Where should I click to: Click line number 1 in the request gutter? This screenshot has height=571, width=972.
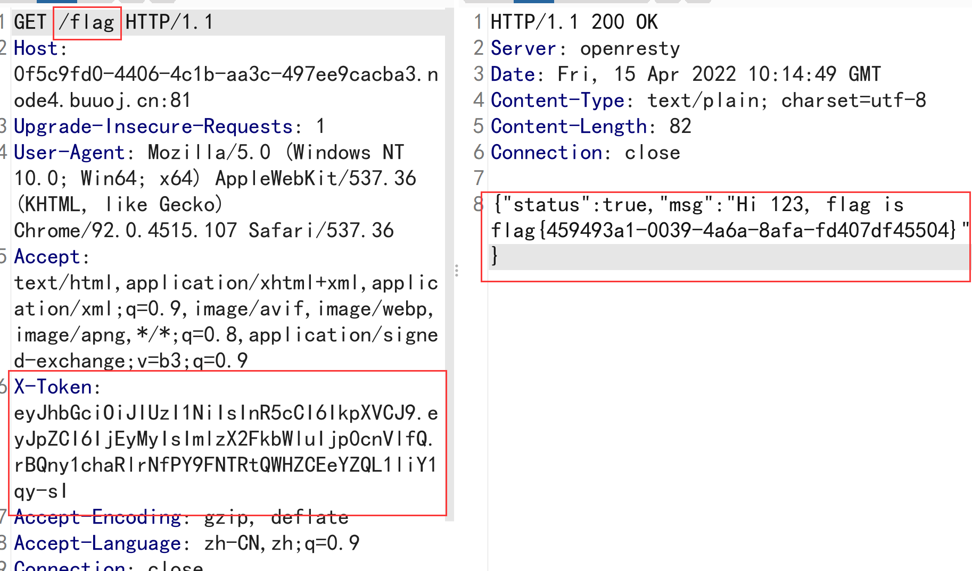coord(3,22)
